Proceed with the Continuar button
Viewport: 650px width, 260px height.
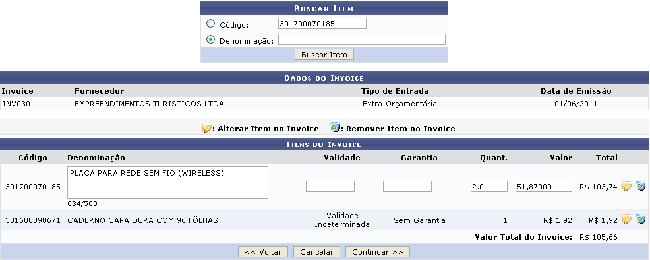[x=378, y=251]
